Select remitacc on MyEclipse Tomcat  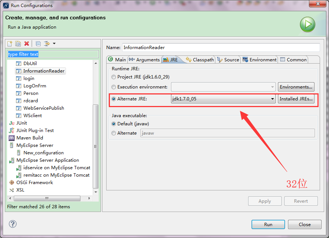tap(56, 175)
